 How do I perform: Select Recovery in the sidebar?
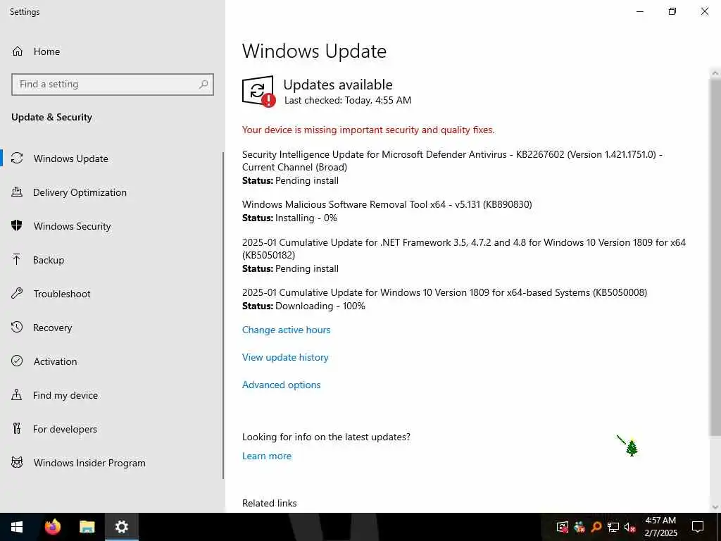pyautogui.click(x=52, y=328)
